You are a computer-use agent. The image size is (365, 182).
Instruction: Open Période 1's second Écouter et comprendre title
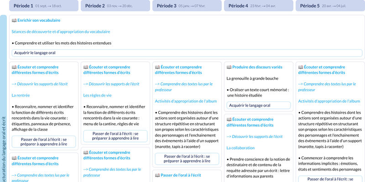(x=35, y=161)
